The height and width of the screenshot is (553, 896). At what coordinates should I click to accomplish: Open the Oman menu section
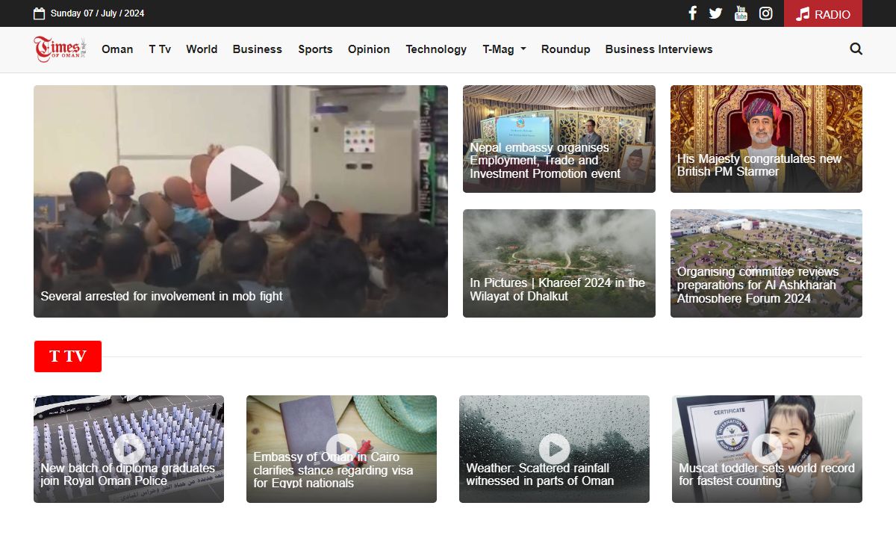[117, 49]
